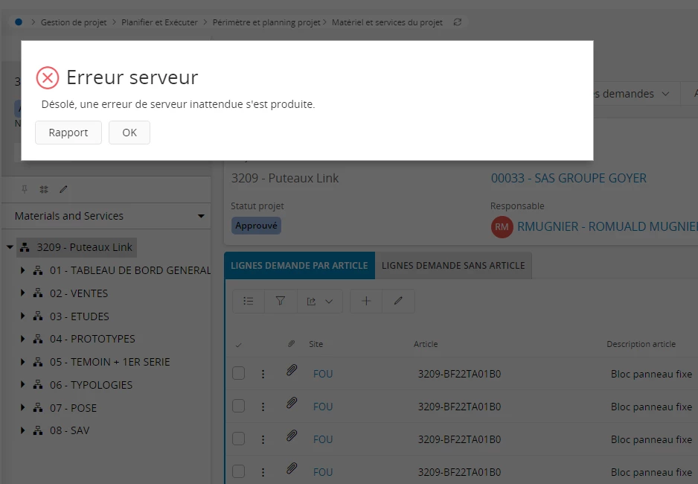
Task: Expand the 05 - TEMOIN + 1ER SERIE node
Action: (22, 362)
